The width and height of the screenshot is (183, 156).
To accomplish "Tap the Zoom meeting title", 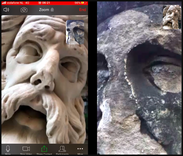I will [44, 10].
